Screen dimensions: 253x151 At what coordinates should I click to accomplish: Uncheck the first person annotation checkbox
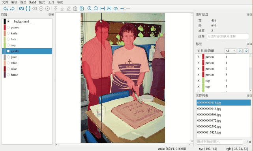(x=199, y=57)
